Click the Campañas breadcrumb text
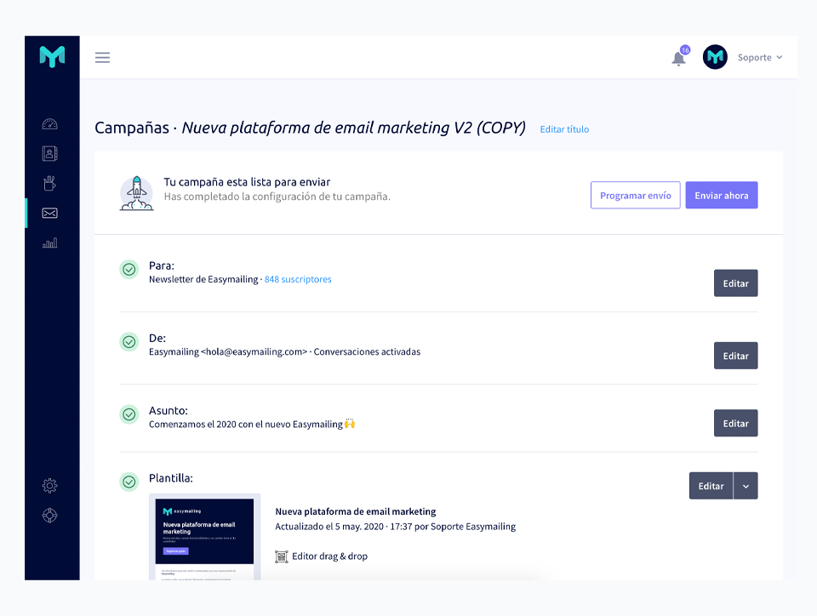 pos(132,128)
